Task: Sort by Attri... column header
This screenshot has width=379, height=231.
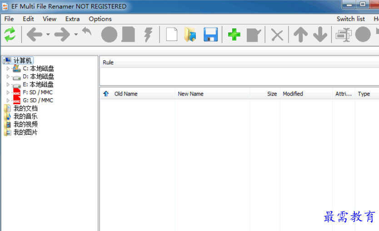Action: point(344,94)
